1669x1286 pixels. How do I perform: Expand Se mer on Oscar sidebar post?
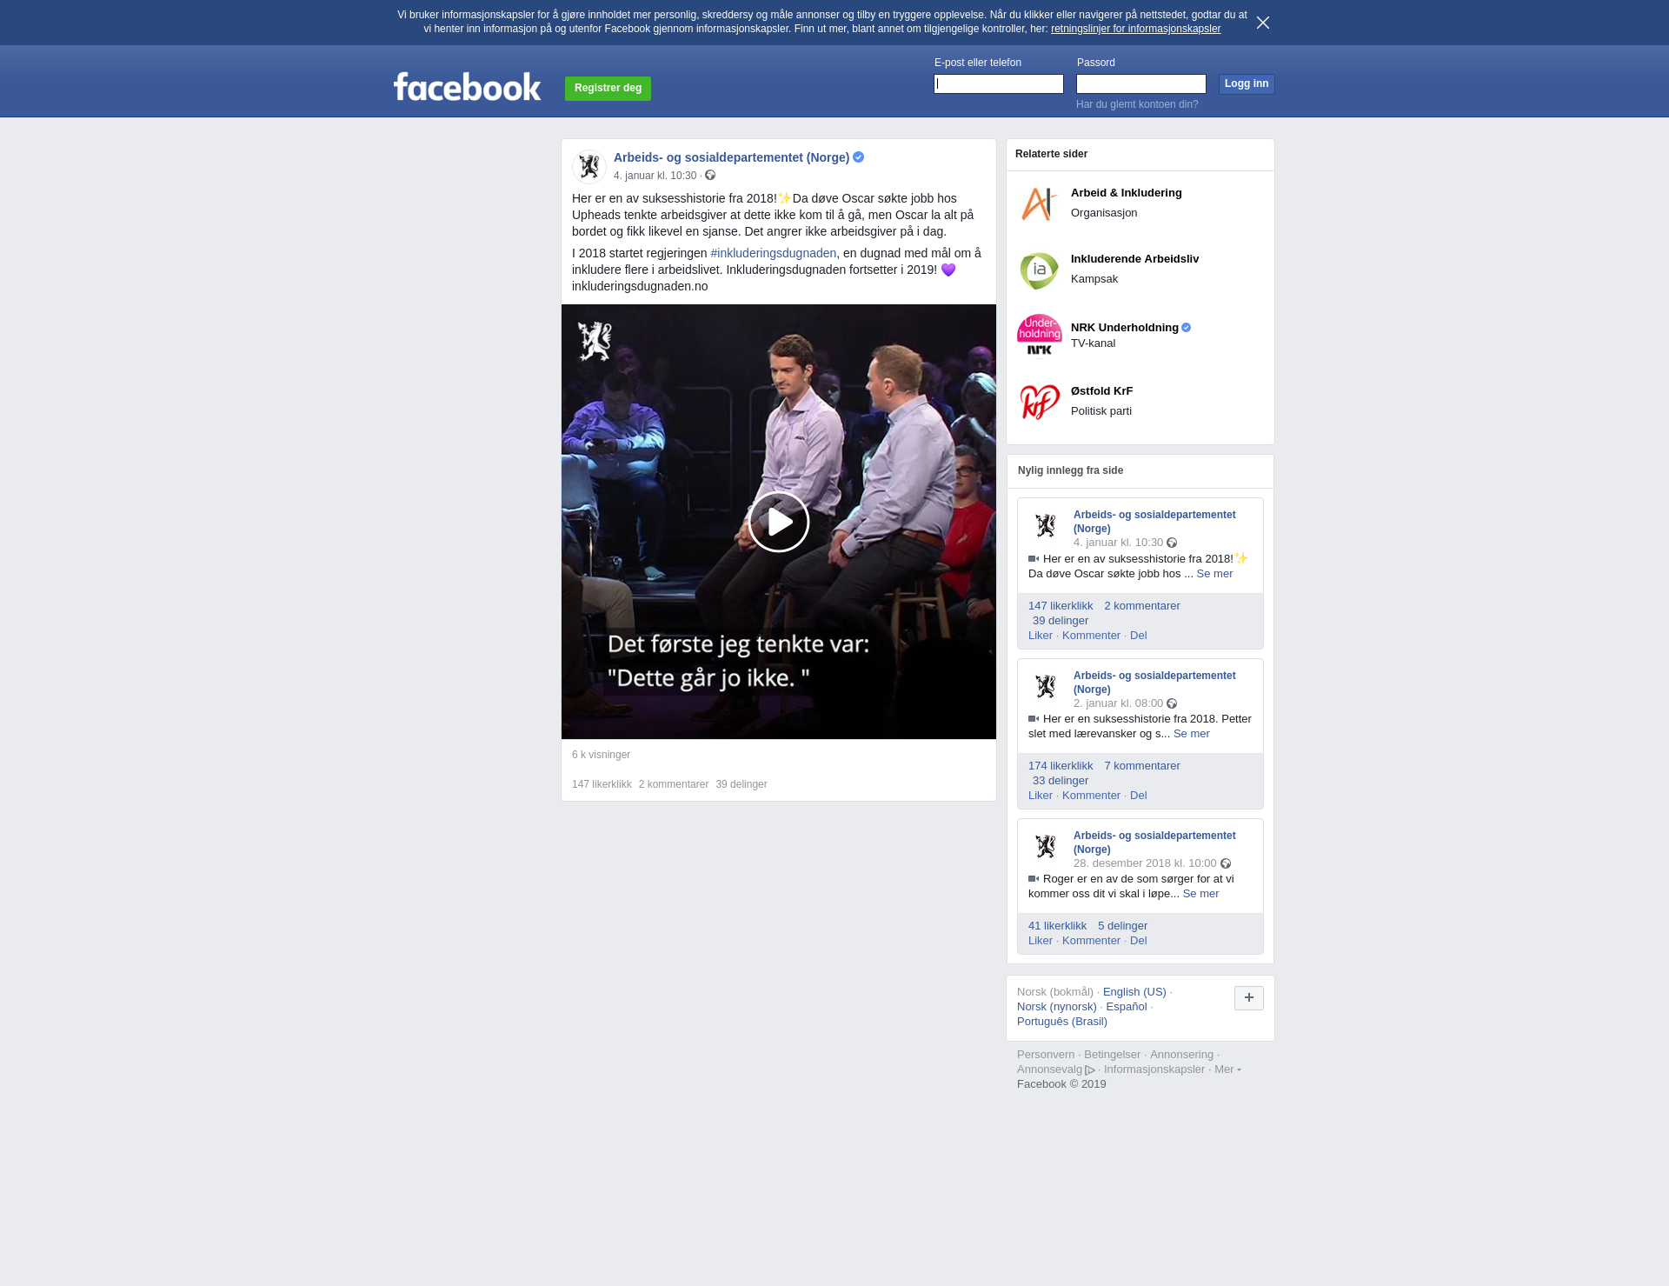point(1214,574)
